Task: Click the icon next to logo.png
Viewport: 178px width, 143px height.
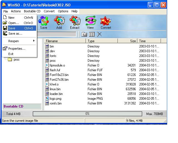Action: tap(47, 98)
